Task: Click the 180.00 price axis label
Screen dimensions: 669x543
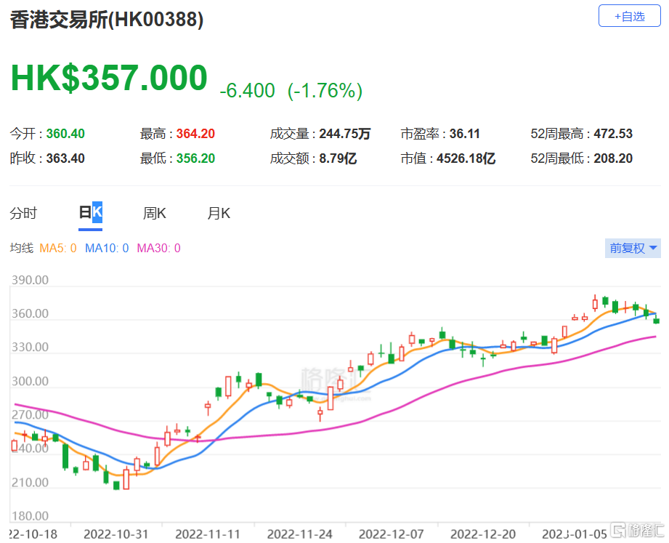Action: click(30, 515)
